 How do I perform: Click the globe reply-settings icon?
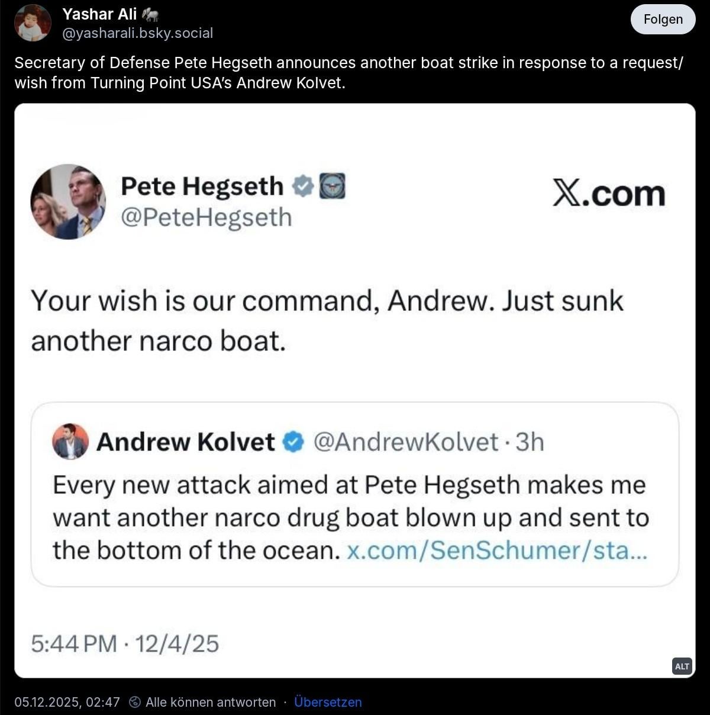click(135, 702)
